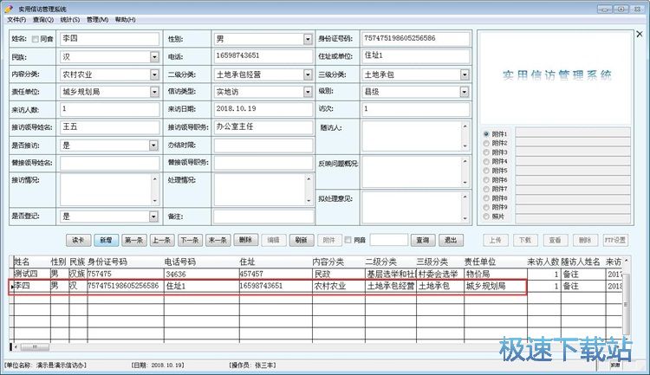Expand the 内容分类 dropdown
The height and width of the screenshot is (375, 650).
(154, 74)
